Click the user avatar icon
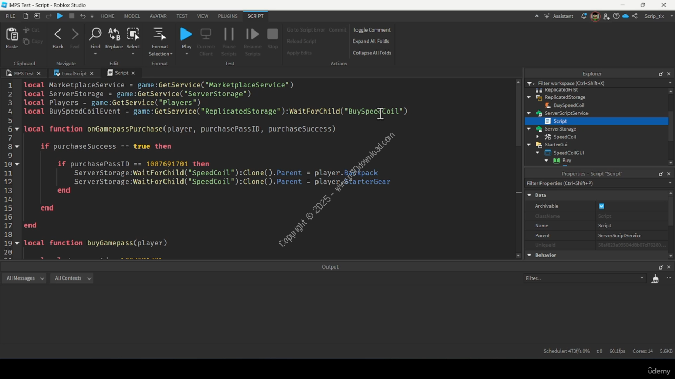 point(595,16)
